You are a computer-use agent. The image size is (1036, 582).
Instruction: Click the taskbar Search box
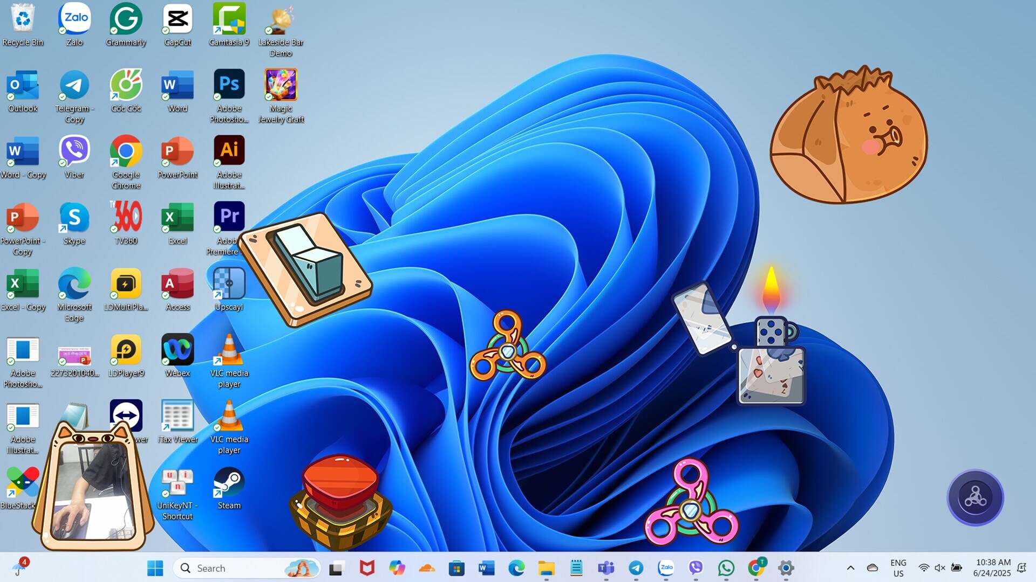[237, 568]
